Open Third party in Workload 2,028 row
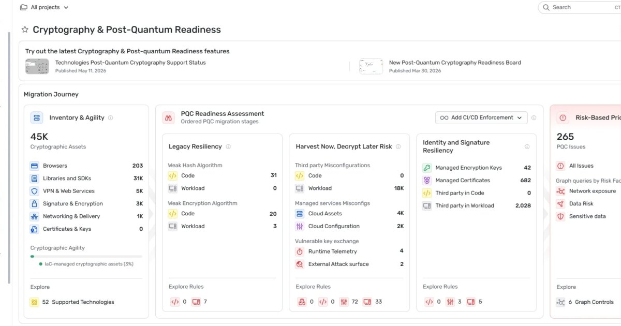This screenshot has width=621, height=326. [x=477, y=206]
